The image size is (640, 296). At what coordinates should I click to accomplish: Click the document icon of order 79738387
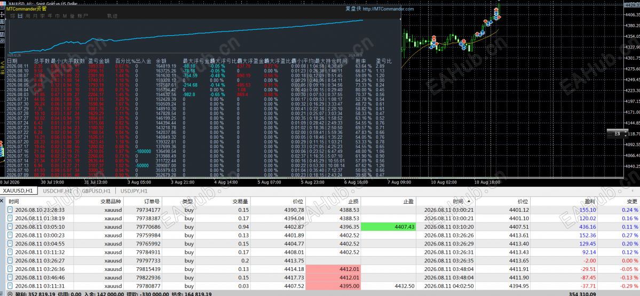[11, 218]
